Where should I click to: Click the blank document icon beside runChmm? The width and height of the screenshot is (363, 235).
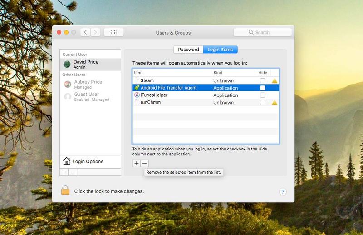137,102
